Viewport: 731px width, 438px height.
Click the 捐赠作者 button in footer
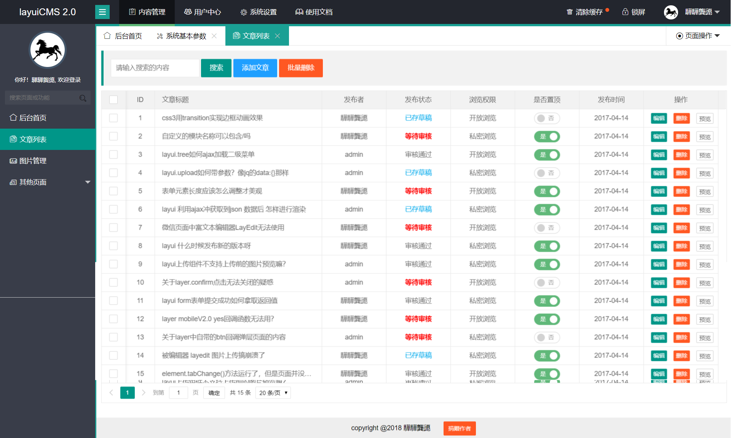(x=459, y=428)
